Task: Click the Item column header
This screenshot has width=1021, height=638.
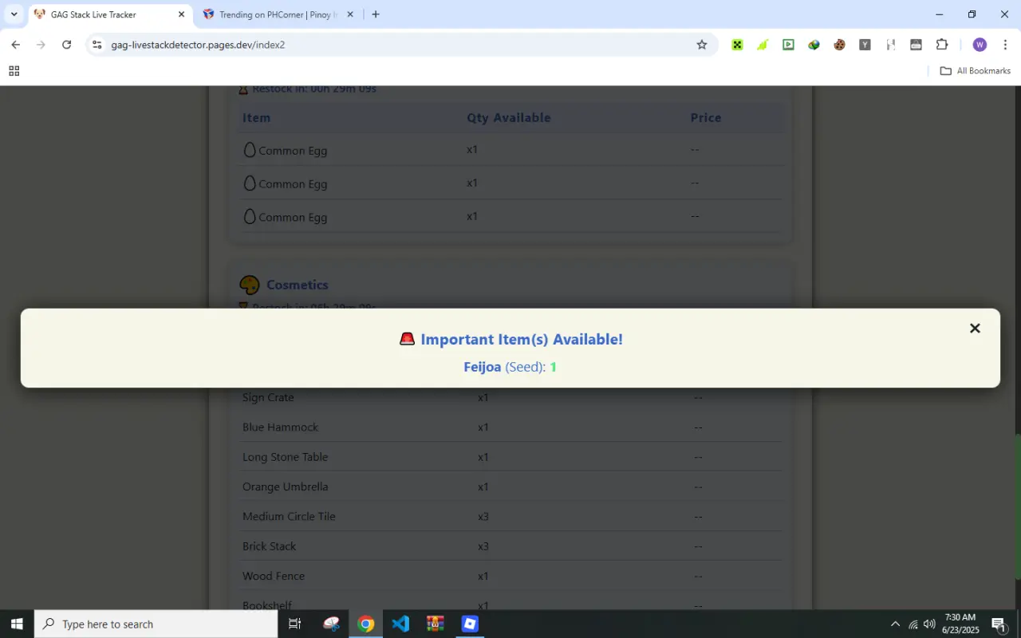Action: tap(256, 117)
